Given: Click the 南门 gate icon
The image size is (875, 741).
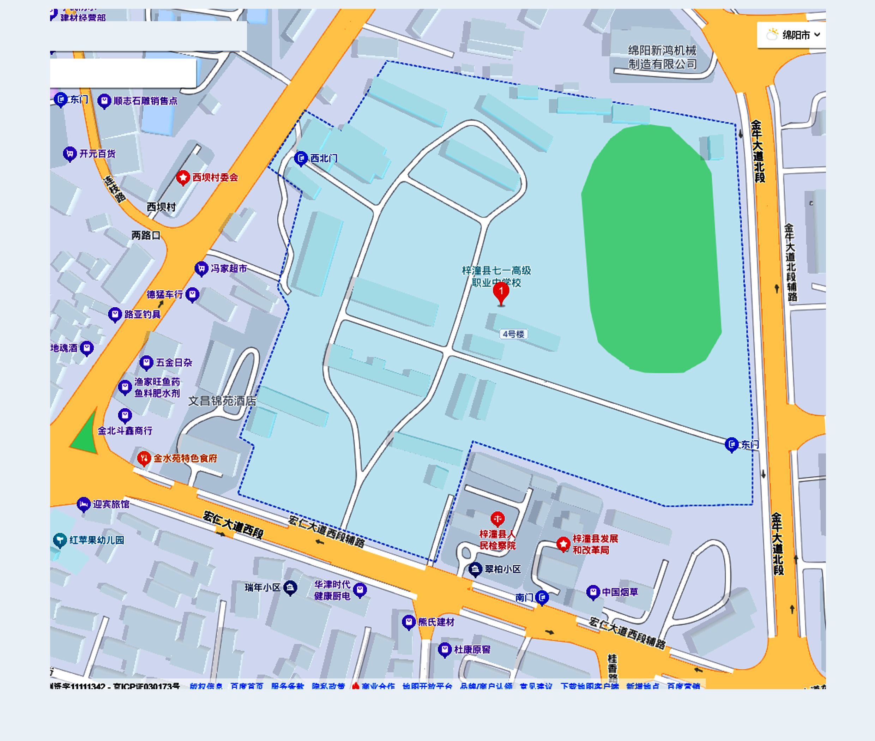Looking at the screenshot, I should 543,597.
